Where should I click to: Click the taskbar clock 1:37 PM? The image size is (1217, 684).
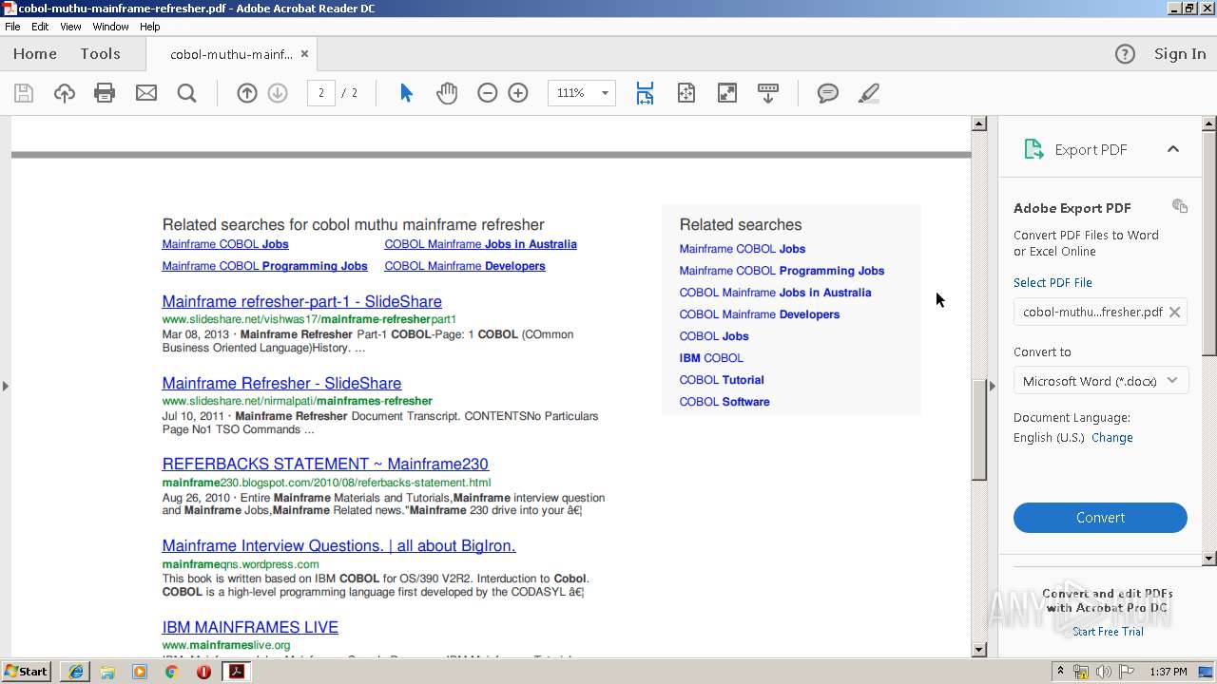point(1169,672)
